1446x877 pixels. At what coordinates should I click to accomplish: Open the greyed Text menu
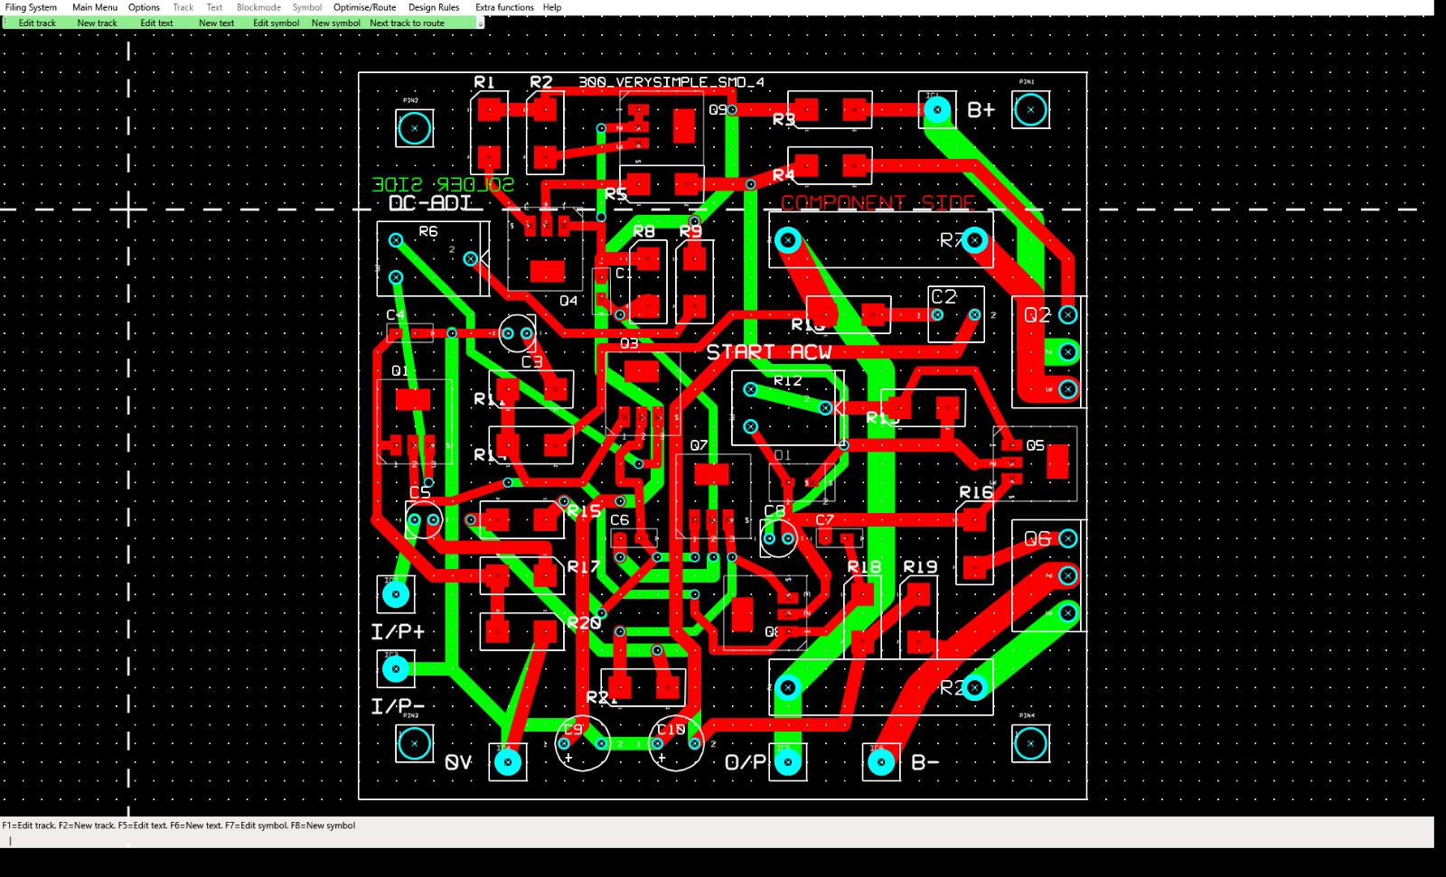coord(214,7)
